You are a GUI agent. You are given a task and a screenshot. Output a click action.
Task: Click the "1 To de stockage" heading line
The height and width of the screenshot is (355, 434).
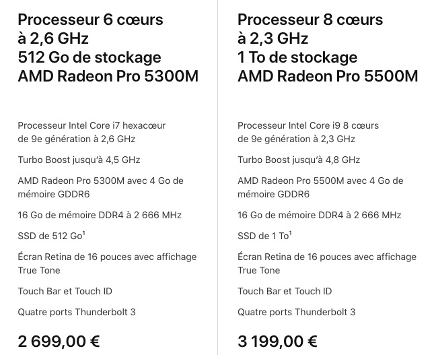297,57
